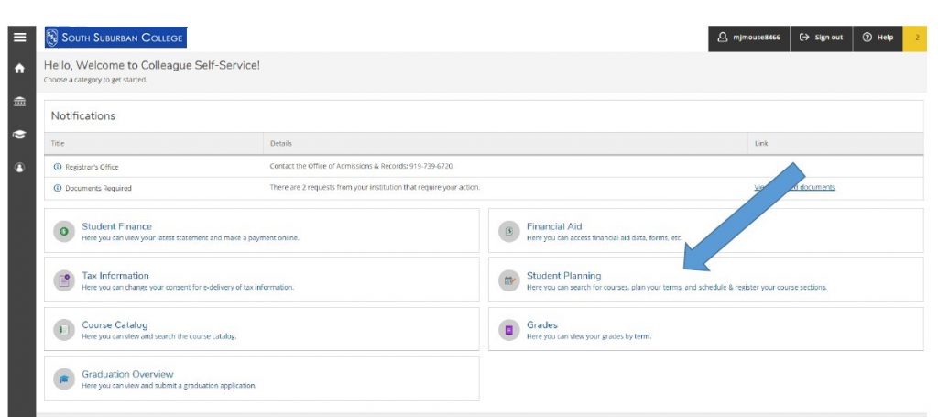Click the Course Catalog book icon
Viewport: 938px width, 417px height.
click(64, 330)
